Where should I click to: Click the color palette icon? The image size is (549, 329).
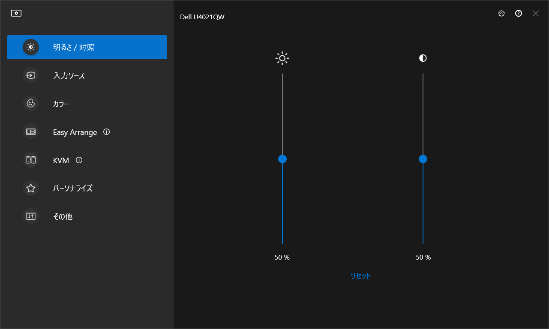point(31,104)
